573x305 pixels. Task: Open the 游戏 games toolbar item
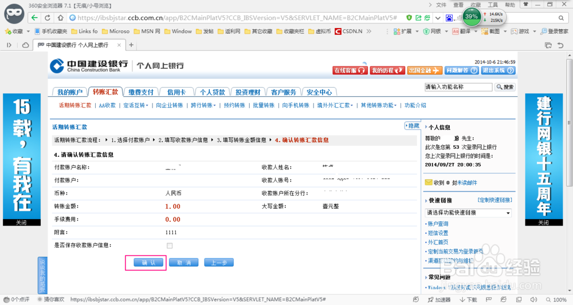[520, 31]
